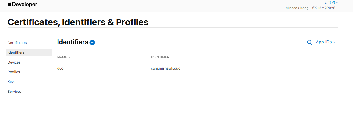Open the Devices section
Image resolution: width=353 pixels, height=128 pixels.
click(x=14, y=62)
